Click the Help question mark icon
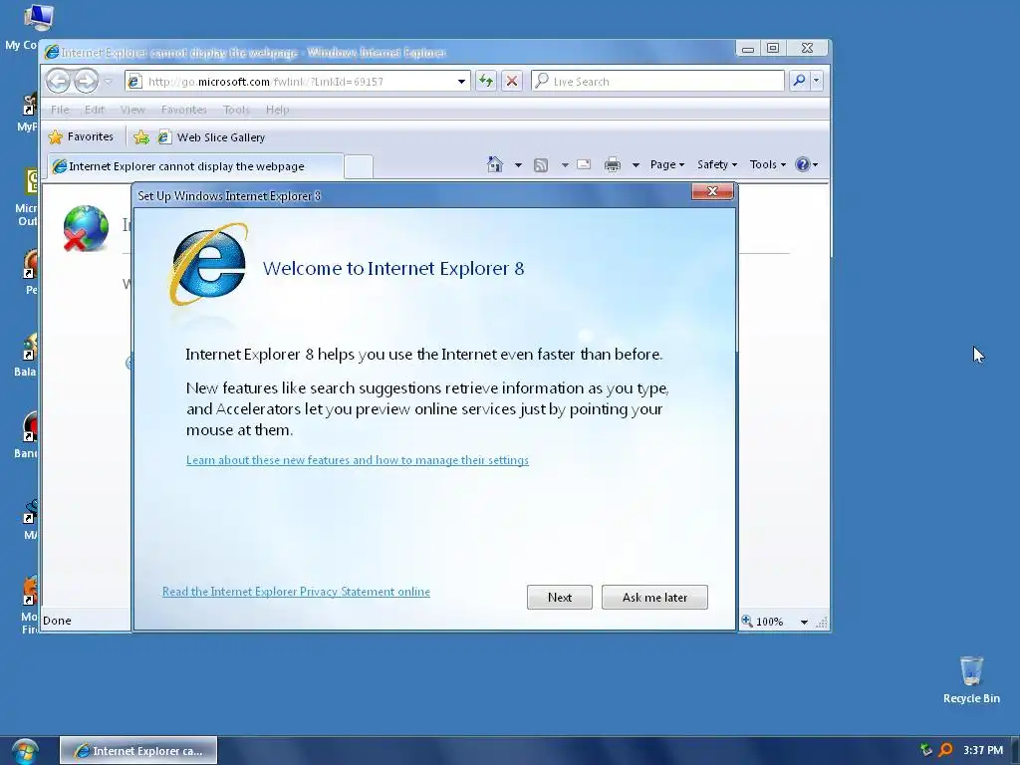 pos(803,164)
